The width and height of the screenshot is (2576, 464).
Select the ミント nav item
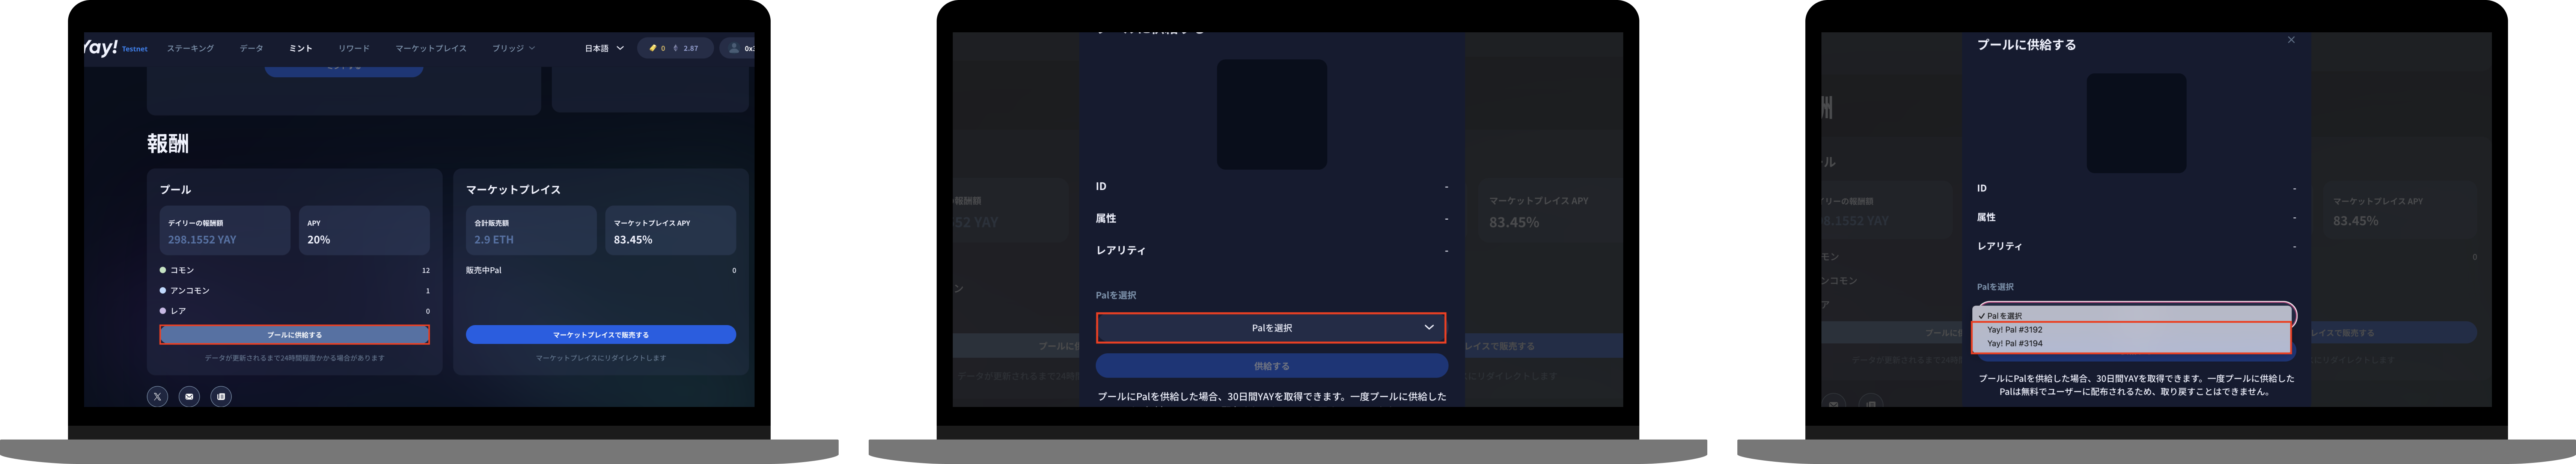[301, 48]
